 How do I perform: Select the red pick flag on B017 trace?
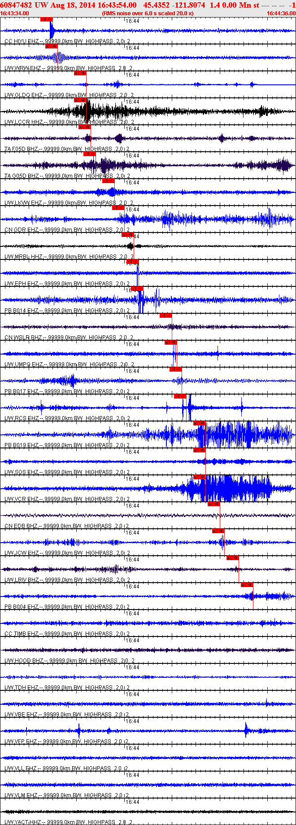[176, 369]
